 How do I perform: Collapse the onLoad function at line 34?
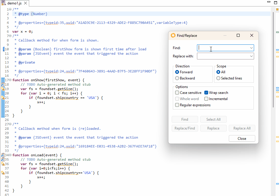click(x=10, y=155)
